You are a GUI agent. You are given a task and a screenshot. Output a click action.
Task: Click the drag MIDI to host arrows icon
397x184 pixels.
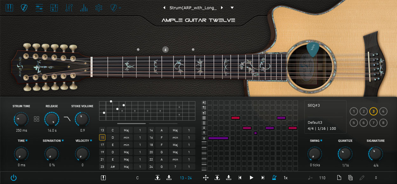(x=205, y=178)
